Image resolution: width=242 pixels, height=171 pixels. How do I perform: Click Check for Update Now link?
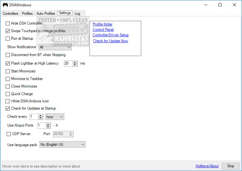pos(110,41)
